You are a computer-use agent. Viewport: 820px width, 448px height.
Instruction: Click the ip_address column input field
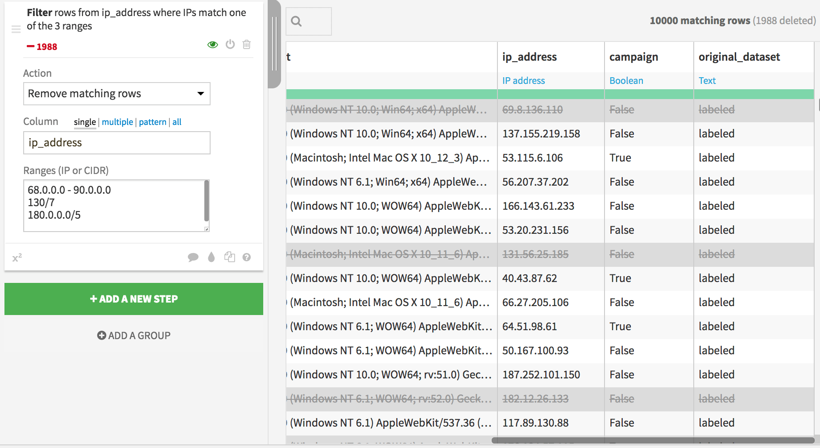pyautogui.click(x=117, y=143)
